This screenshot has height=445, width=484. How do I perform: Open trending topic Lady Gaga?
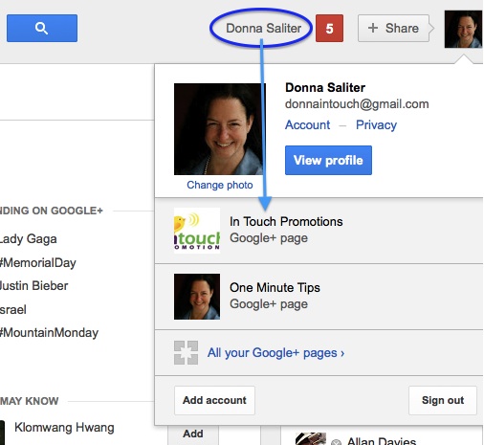[x=28, y=239]
